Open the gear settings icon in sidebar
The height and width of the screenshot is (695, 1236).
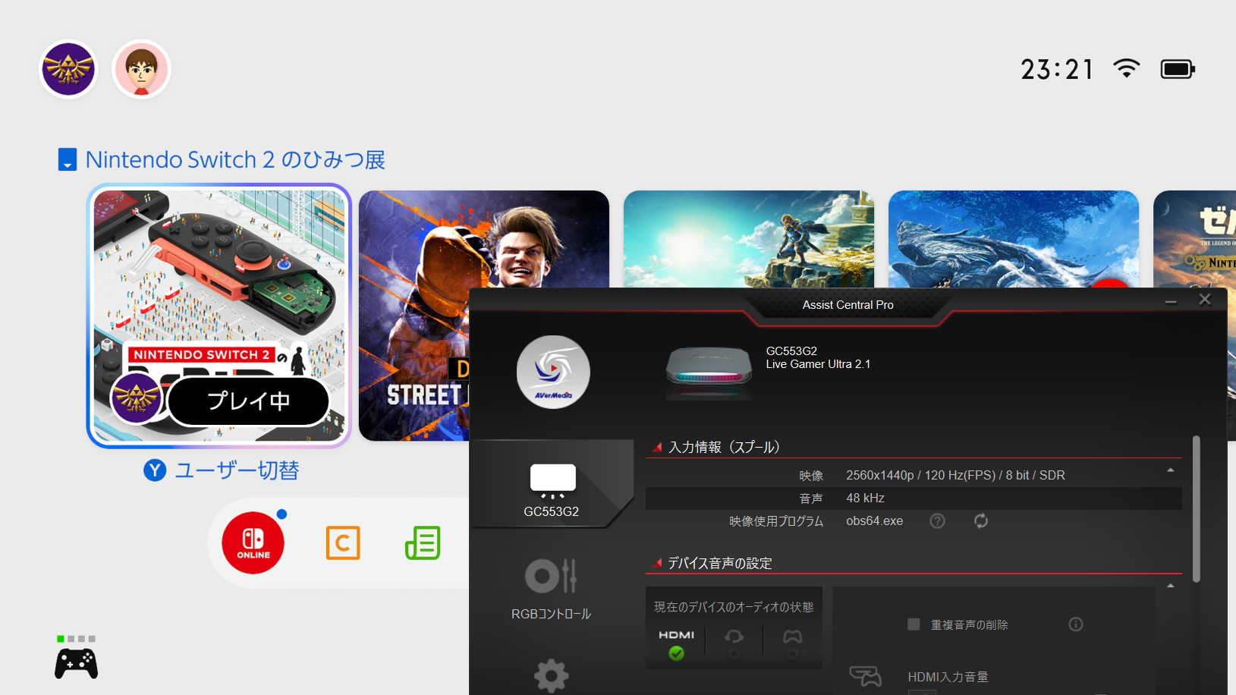pos(552,675)
